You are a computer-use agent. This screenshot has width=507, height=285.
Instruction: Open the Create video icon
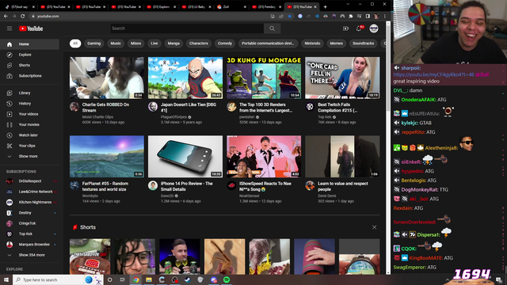pyautogui.click(x=345, y=28)
